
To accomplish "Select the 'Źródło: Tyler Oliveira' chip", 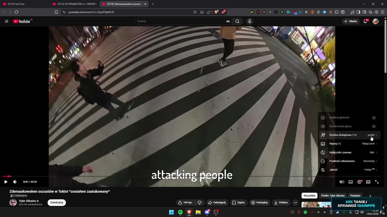I will [333, 196].
